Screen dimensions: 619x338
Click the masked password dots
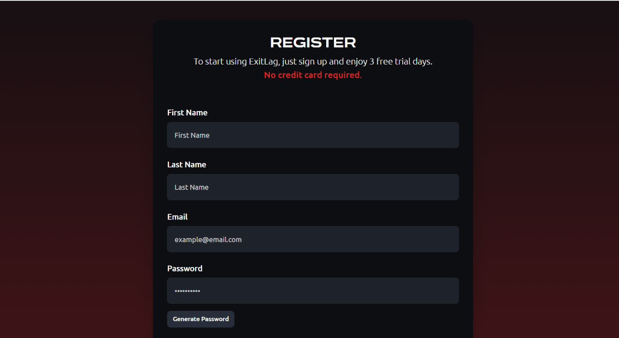point(187,291)
